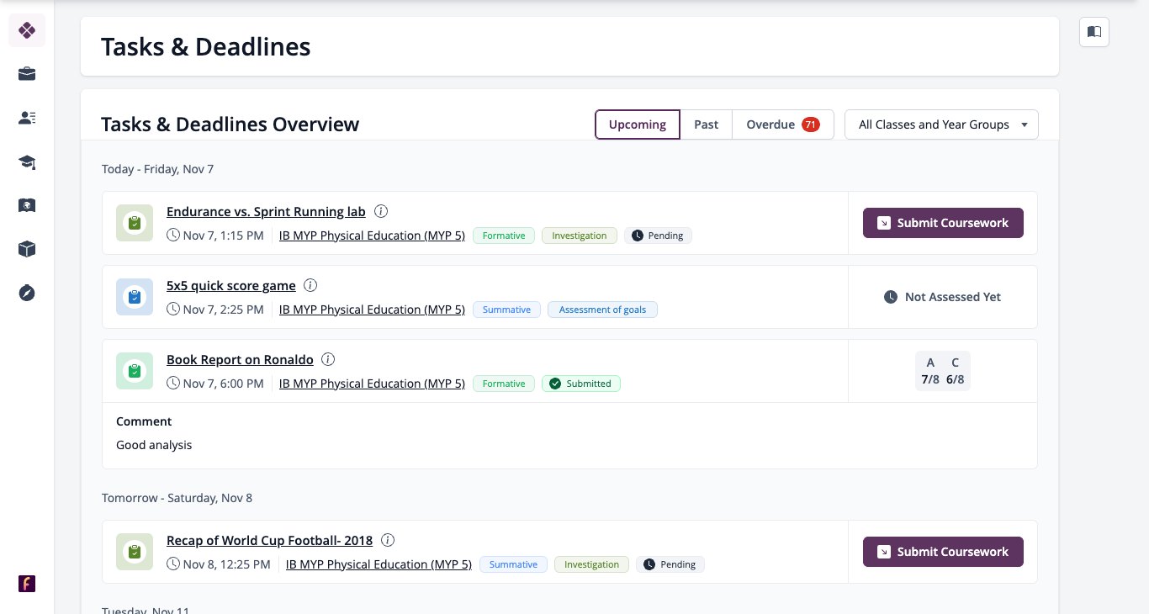1149x614 pixels.
Task: Switch to the Overdue tab
Action: (783, 124)
